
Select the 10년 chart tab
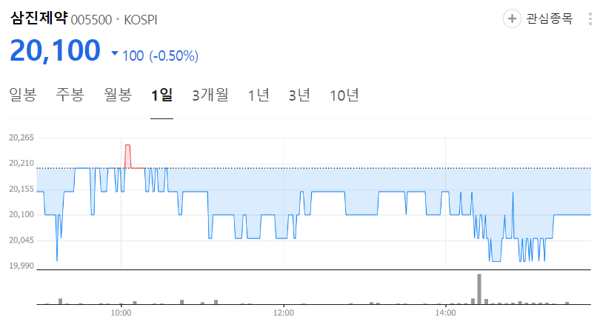tap(344, 95)
